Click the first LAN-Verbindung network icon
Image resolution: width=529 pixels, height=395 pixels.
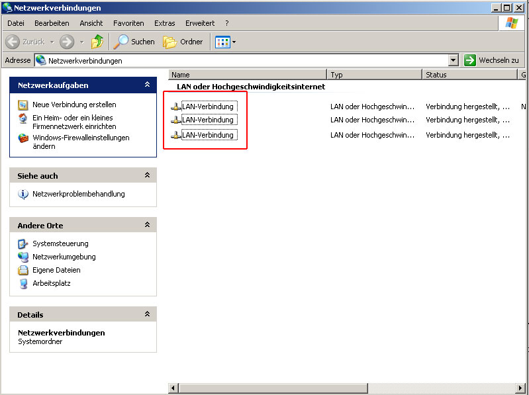coord(175,107)
